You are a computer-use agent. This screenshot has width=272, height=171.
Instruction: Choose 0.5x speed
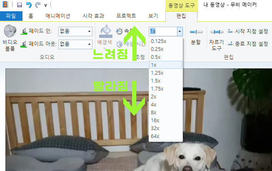(x=166, y=57)
